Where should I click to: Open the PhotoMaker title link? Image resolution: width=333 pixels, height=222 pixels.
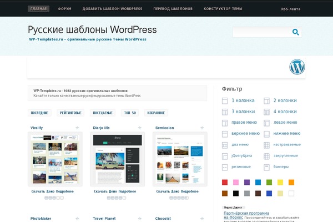tap(41, 218)
